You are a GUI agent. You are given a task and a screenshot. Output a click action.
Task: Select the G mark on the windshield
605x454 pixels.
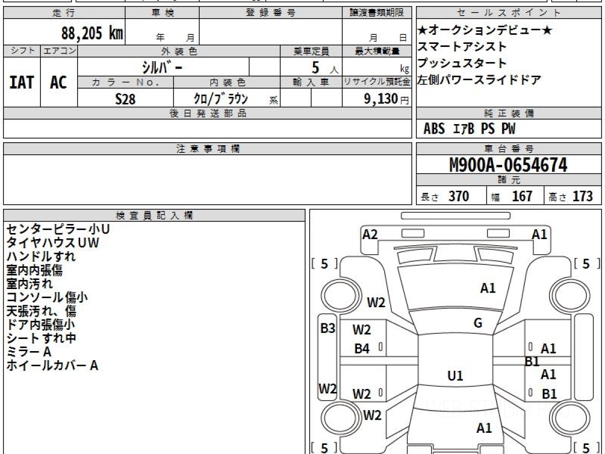pos(478,323)
